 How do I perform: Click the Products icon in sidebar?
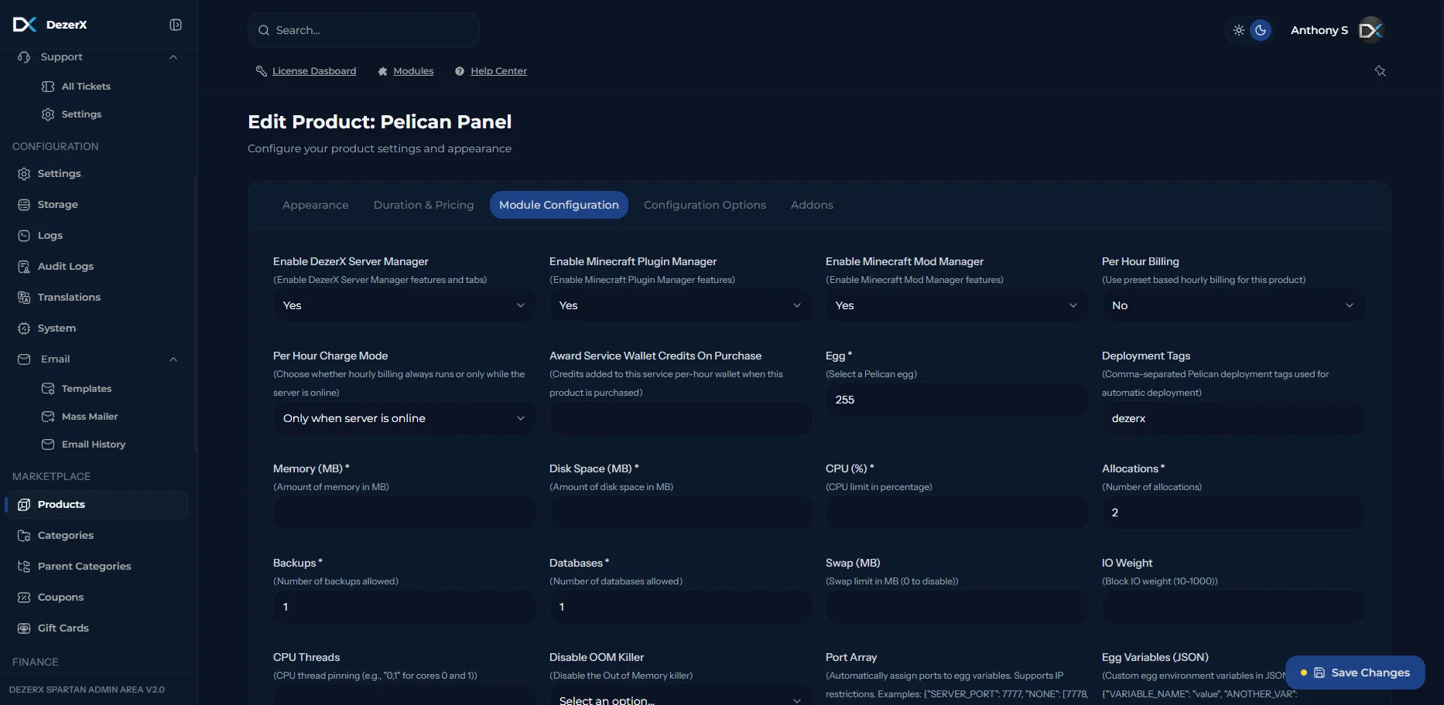point(24,505)
